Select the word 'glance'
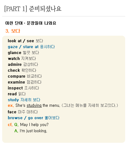 click(x=15, y=53)
